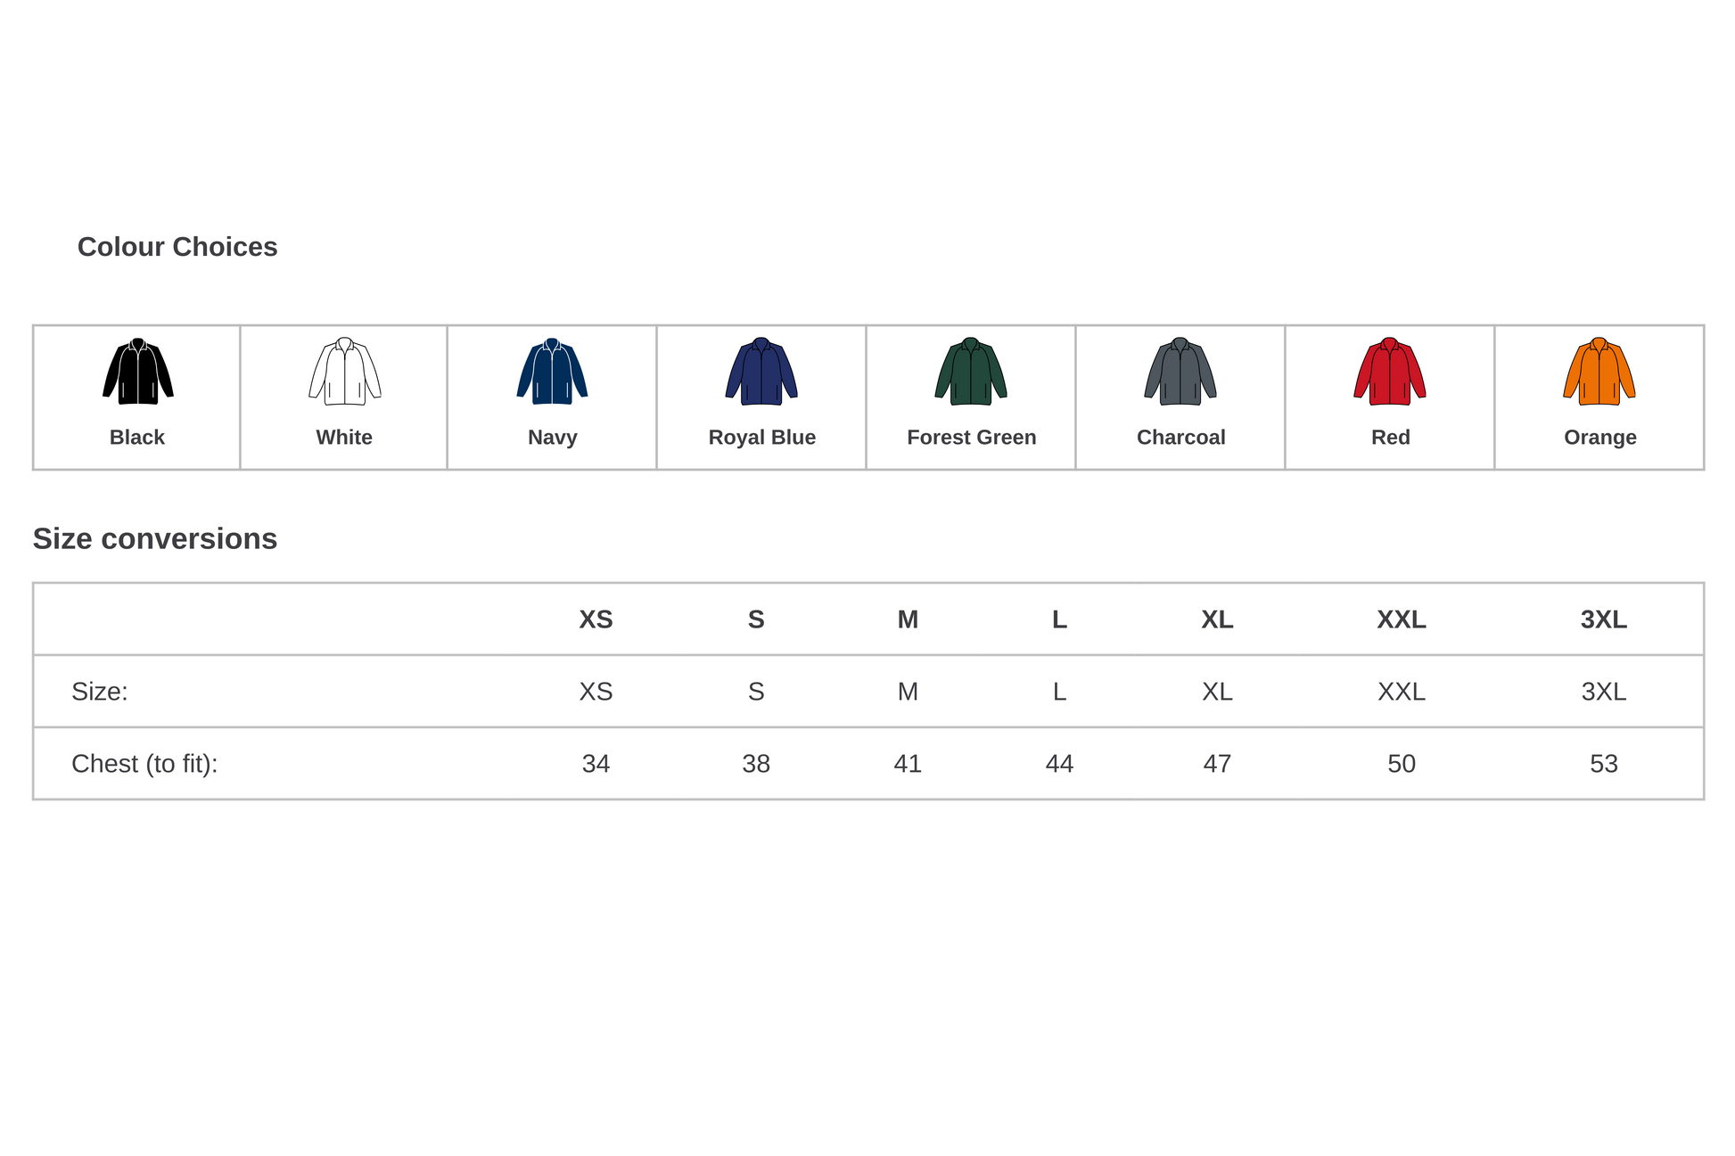Select the Black jacket icon
This screenshot has width=1735, height=1156.
click(137, 372)
